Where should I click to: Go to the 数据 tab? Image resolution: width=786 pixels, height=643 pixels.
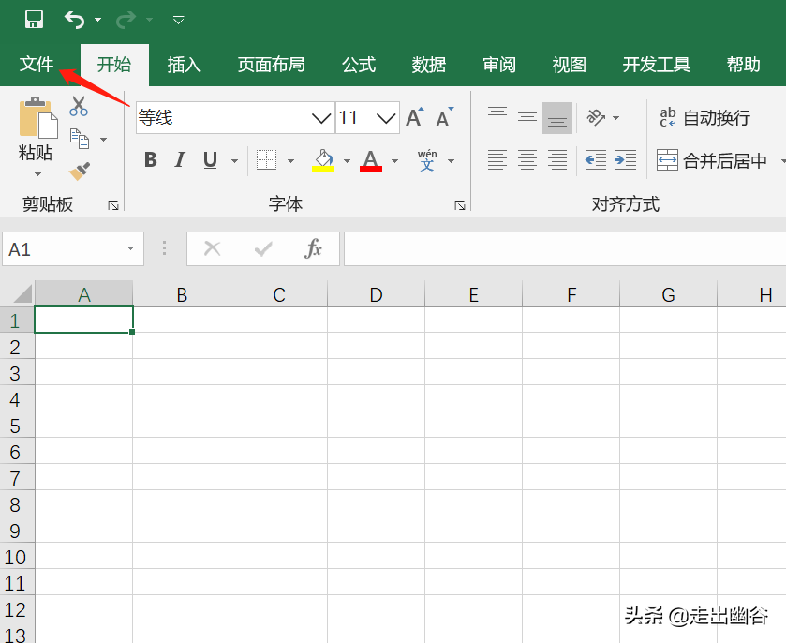click(429, 65)
